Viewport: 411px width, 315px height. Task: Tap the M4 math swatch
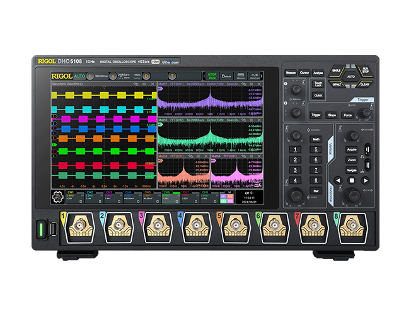click(230, 201)
